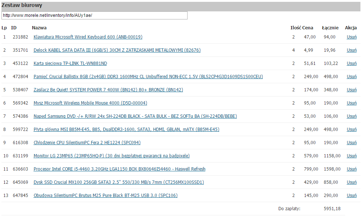The image size is (363, 219).
Task: Open Mysz Microsoft Wireless Mobile Mouse 4000 link
Action: 90,103
